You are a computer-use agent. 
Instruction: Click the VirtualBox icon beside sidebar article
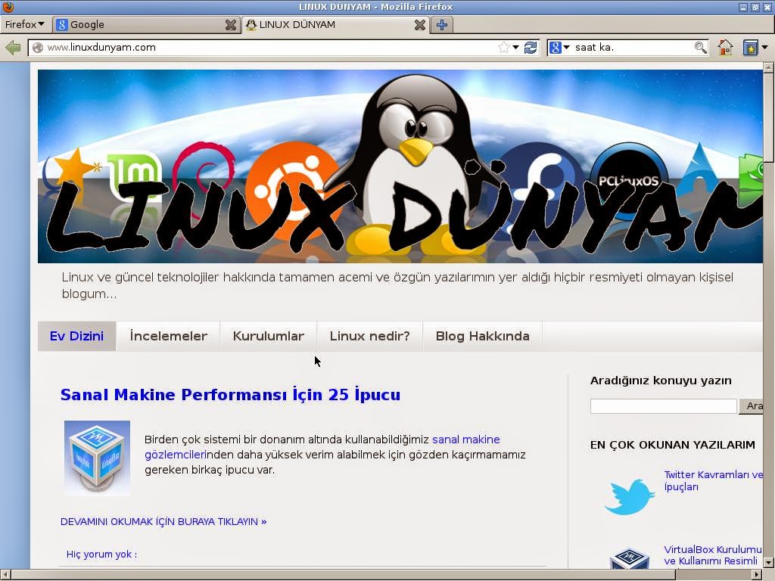(x=630, y=560)
